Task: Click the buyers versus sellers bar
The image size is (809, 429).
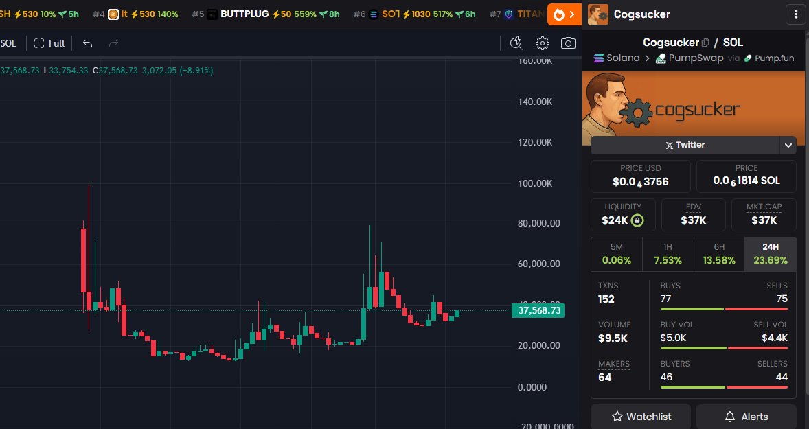Action: 724,387
